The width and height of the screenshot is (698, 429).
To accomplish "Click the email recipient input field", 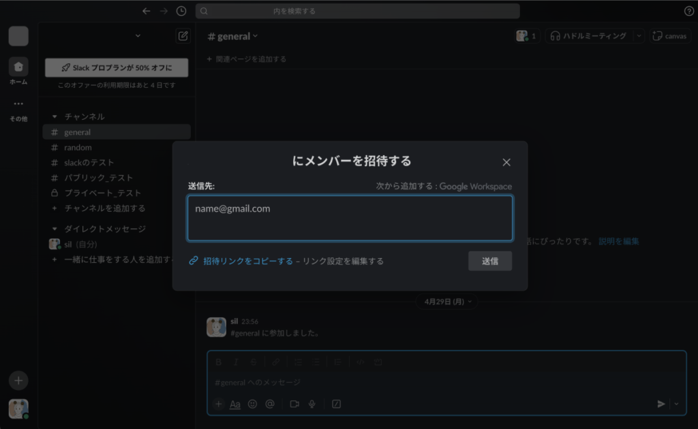I will coord(350,218).
